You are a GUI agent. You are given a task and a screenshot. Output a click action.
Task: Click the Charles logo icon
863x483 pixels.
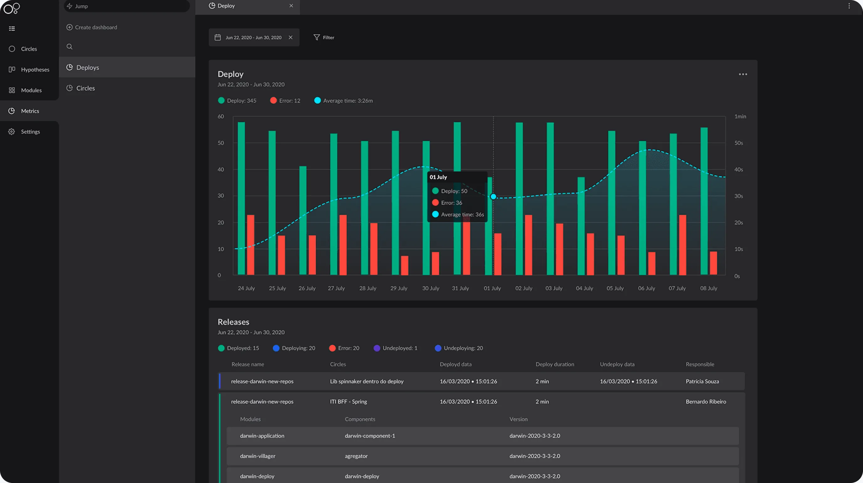(x=12, y=8)
